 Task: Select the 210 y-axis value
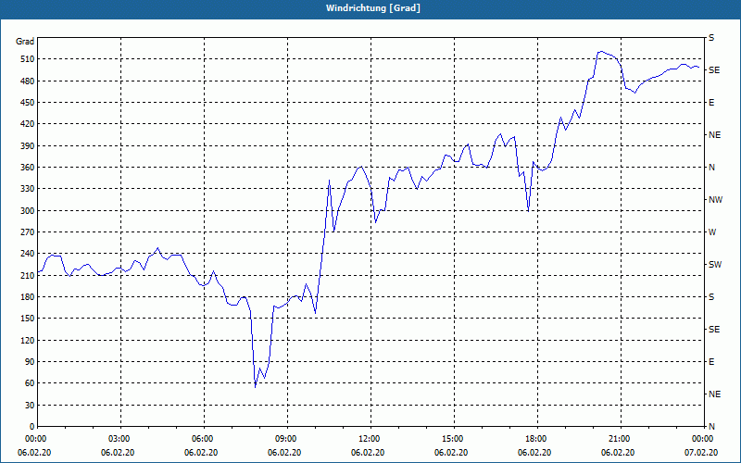[x=27, y=275]
